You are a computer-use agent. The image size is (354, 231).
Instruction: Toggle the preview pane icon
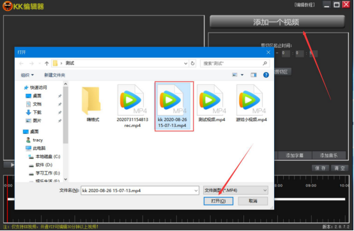tap(254, 75)
